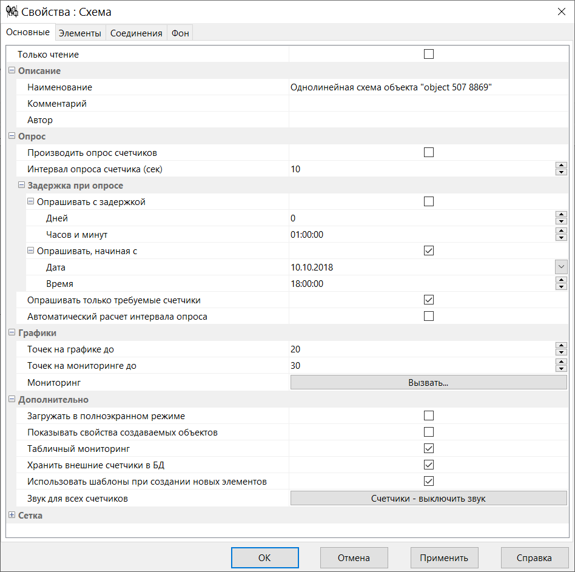The width and height of the screenshot is (575, 572).
Task: Increase the start time value
Action: (x=561, y=280)
